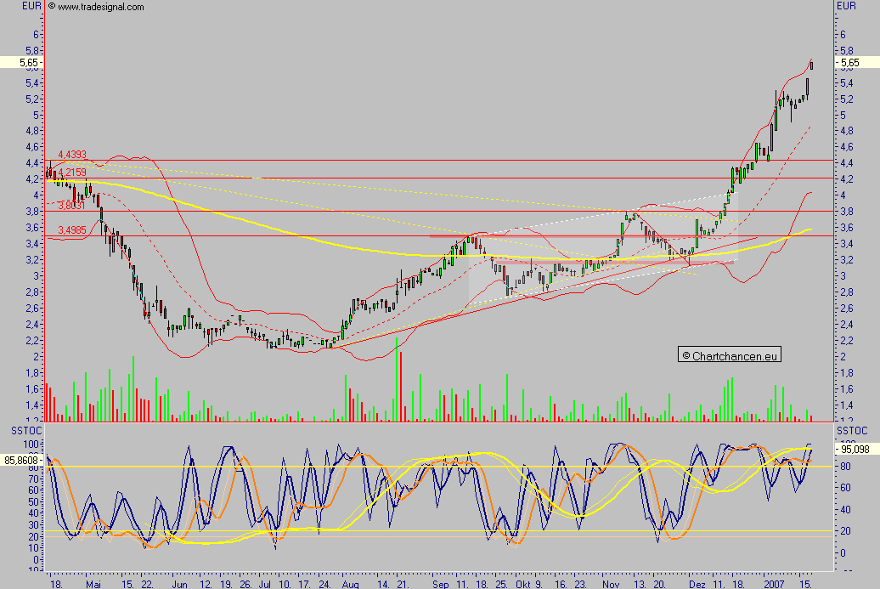880x589 pixels.
Task: Select the 4,2159 price level label
Action: (72, 173)
